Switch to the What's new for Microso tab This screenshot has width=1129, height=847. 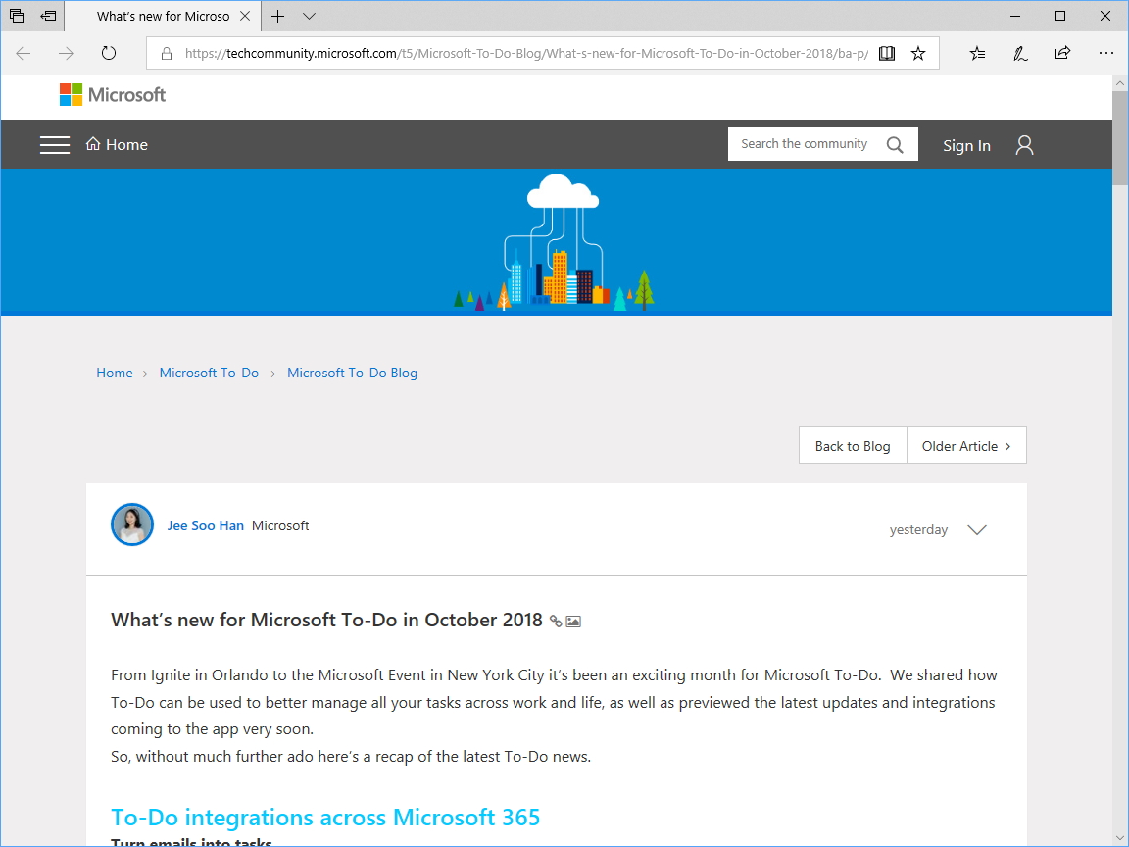point(162,16)
